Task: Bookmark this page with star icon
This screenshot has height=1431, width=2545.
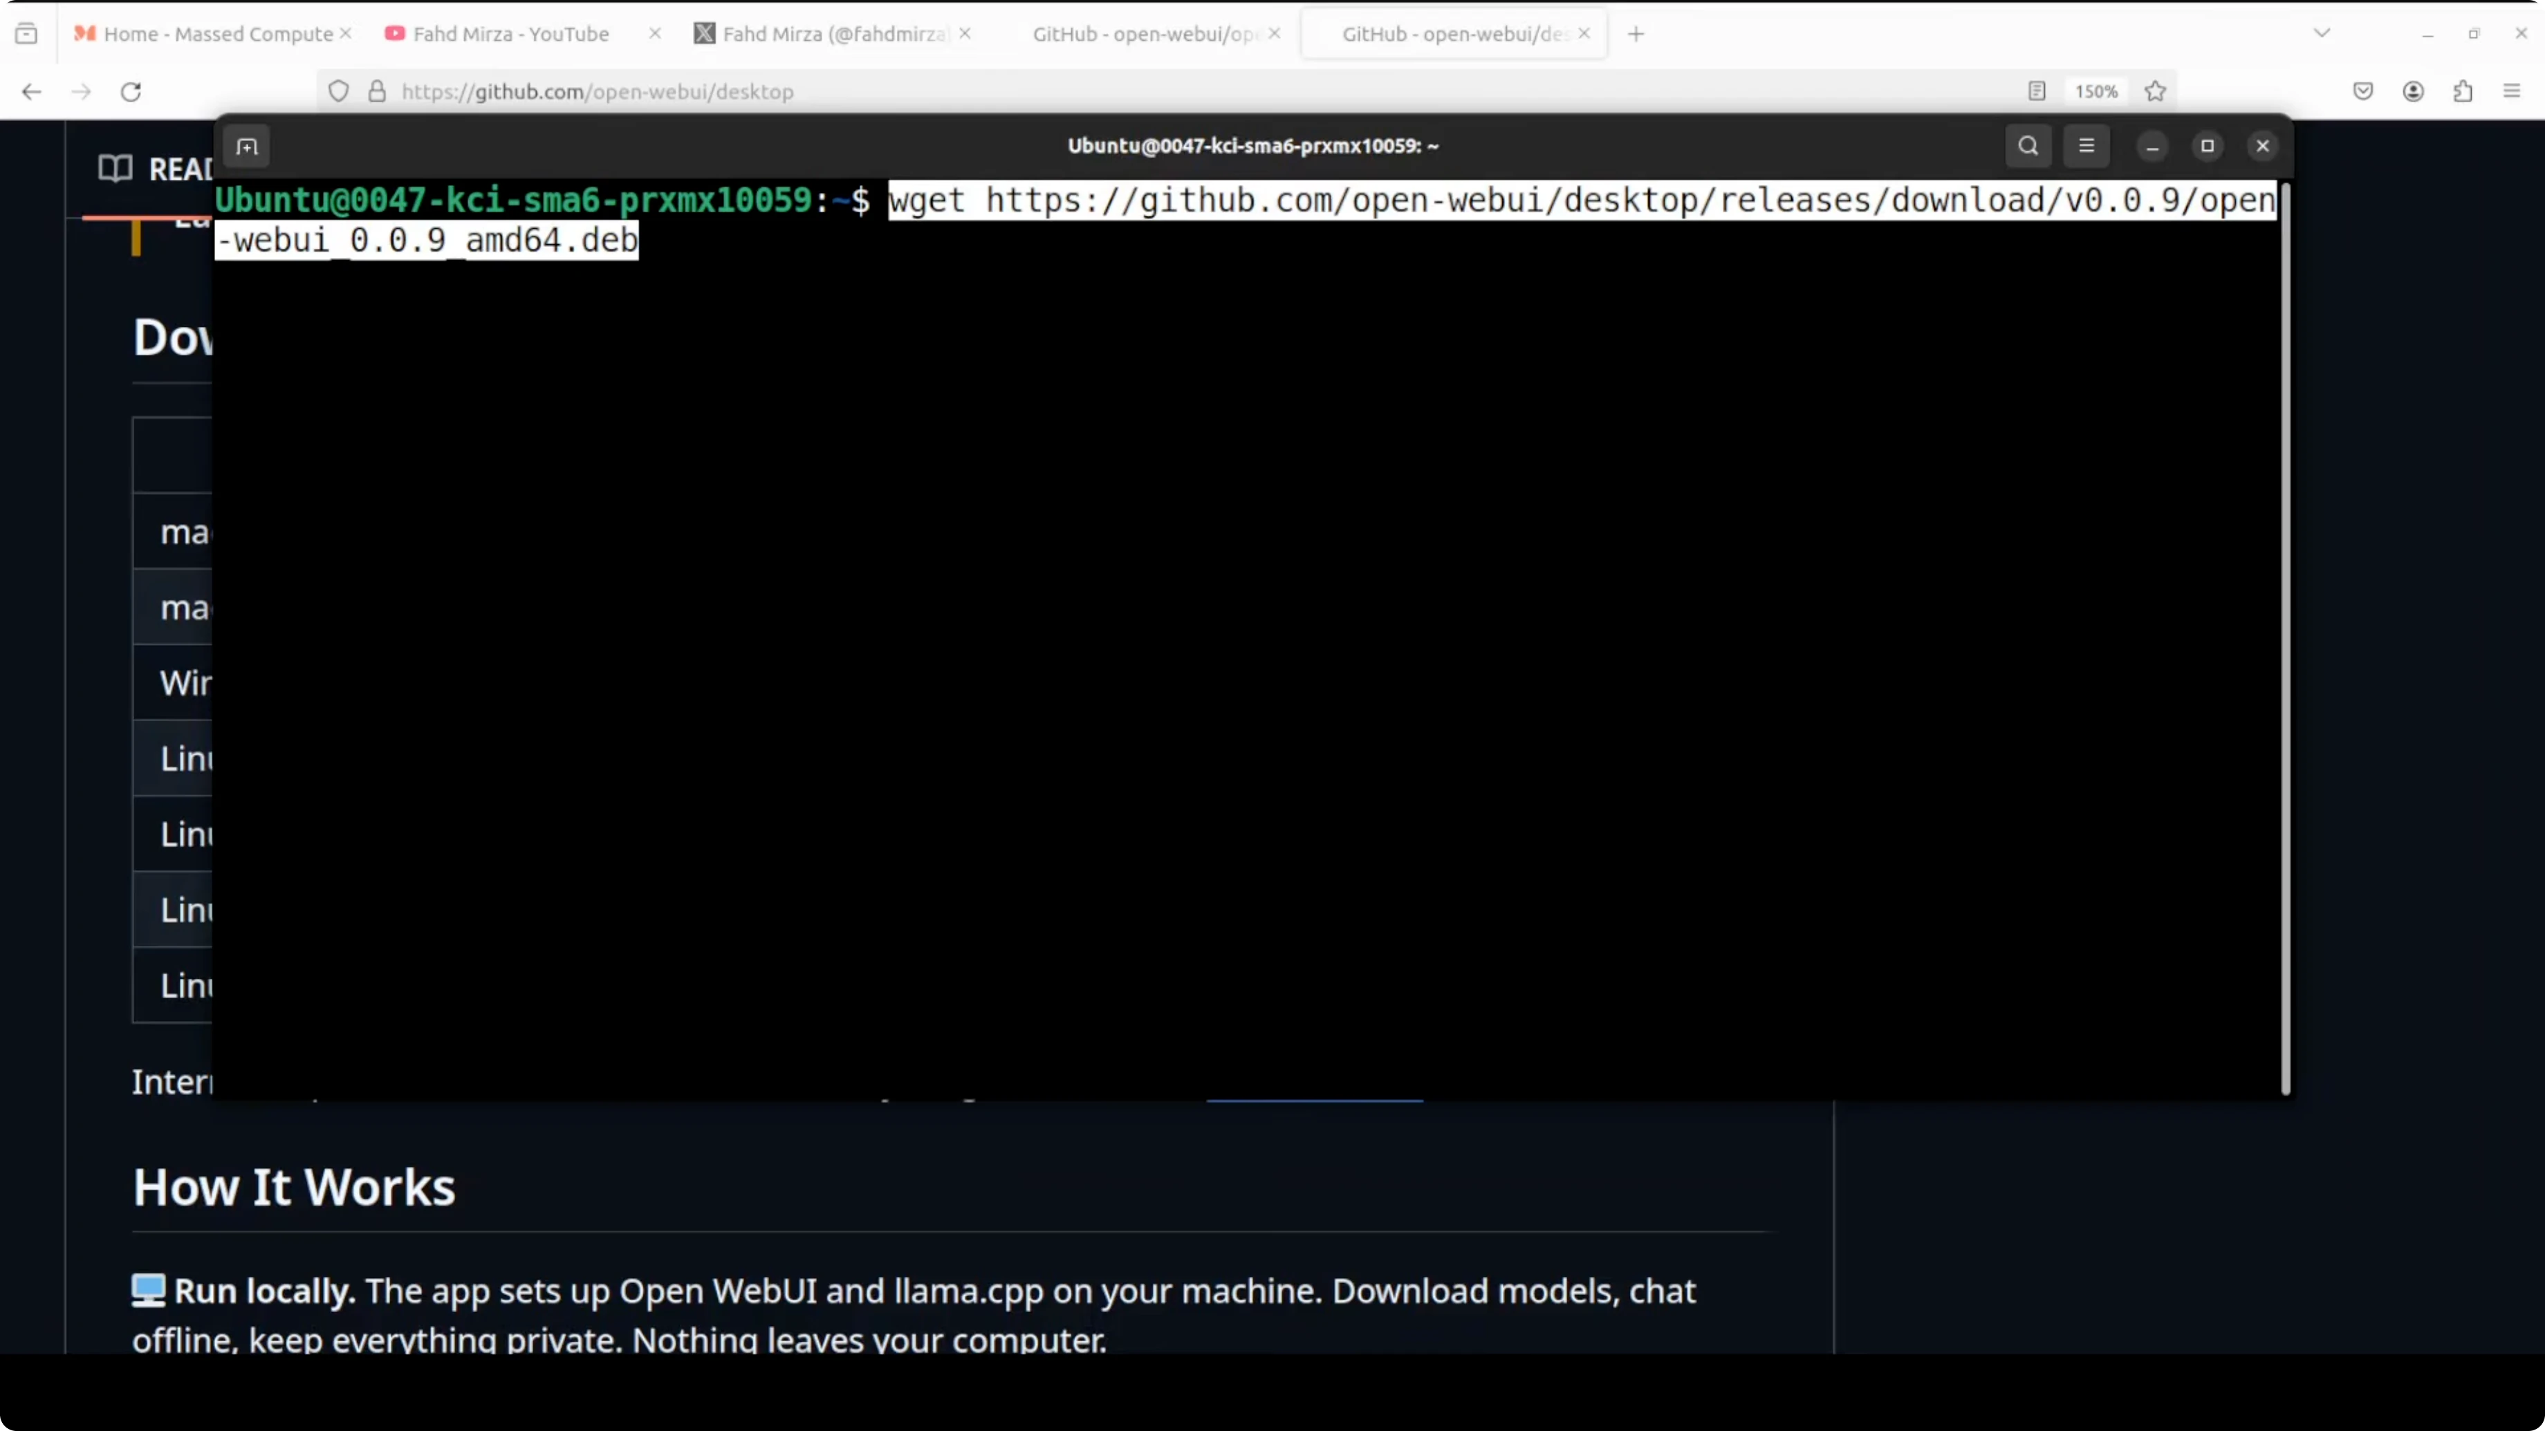Action: click(x=2155, y=92)
